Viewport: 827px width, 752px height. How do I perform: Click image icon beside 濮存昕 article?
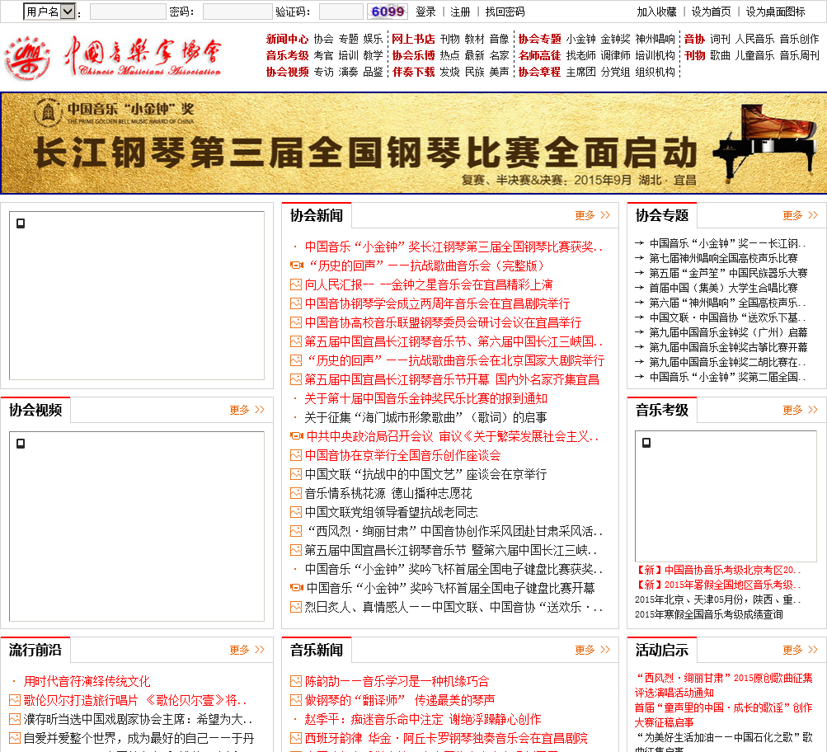(x=15, y=719)
